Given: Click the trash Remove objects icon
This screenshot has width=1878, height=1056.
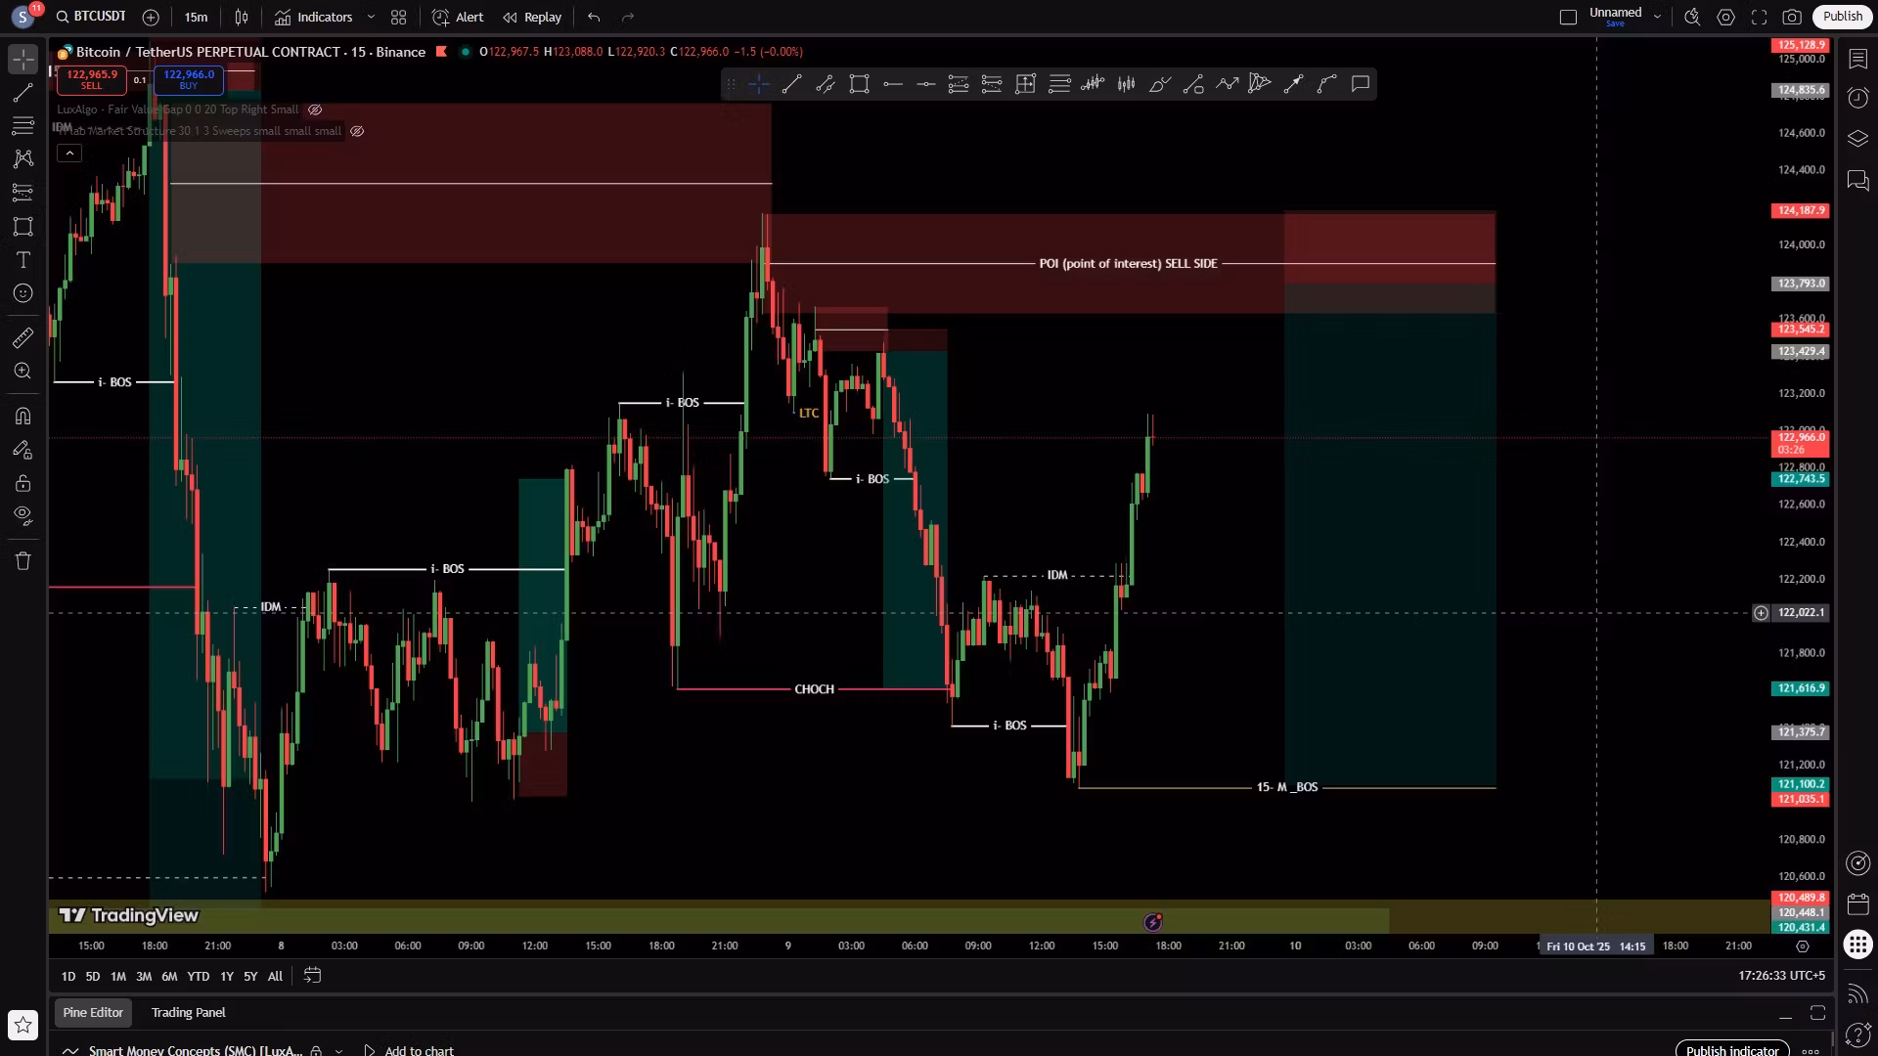Looking at the screenshot, I should click(x=22, y=561).
